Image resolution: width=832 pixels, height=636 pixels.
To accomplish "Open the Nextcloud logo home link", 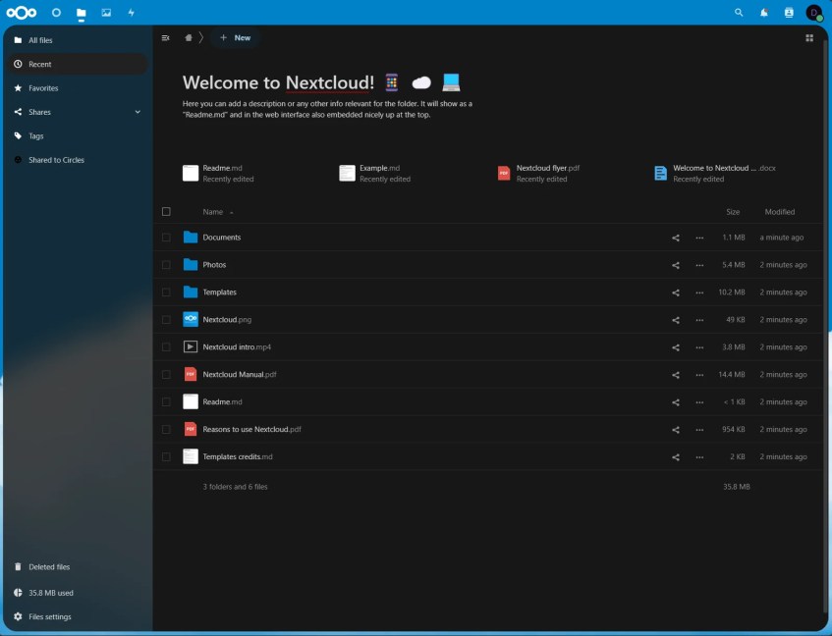I will 22,12.
